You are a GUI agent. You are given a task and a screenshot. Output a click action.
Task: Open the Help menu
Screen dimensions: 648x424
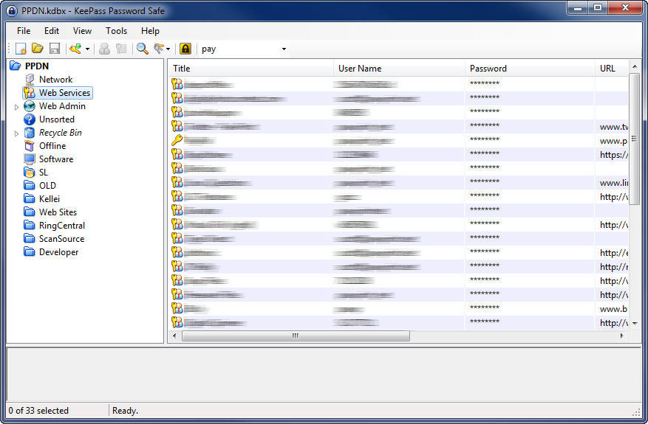point(150,31)
